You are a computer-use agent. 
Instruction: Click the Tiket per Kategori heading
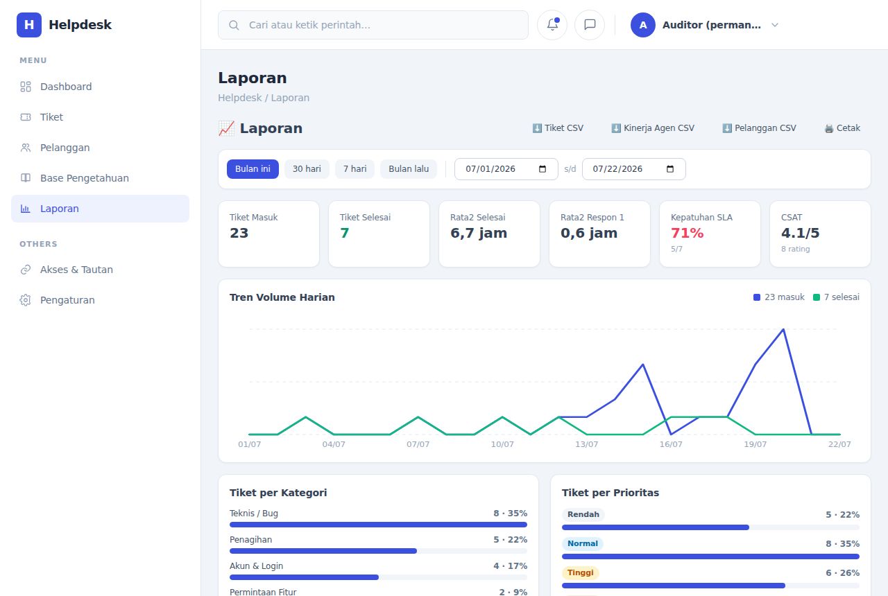(x=278, y=493)
